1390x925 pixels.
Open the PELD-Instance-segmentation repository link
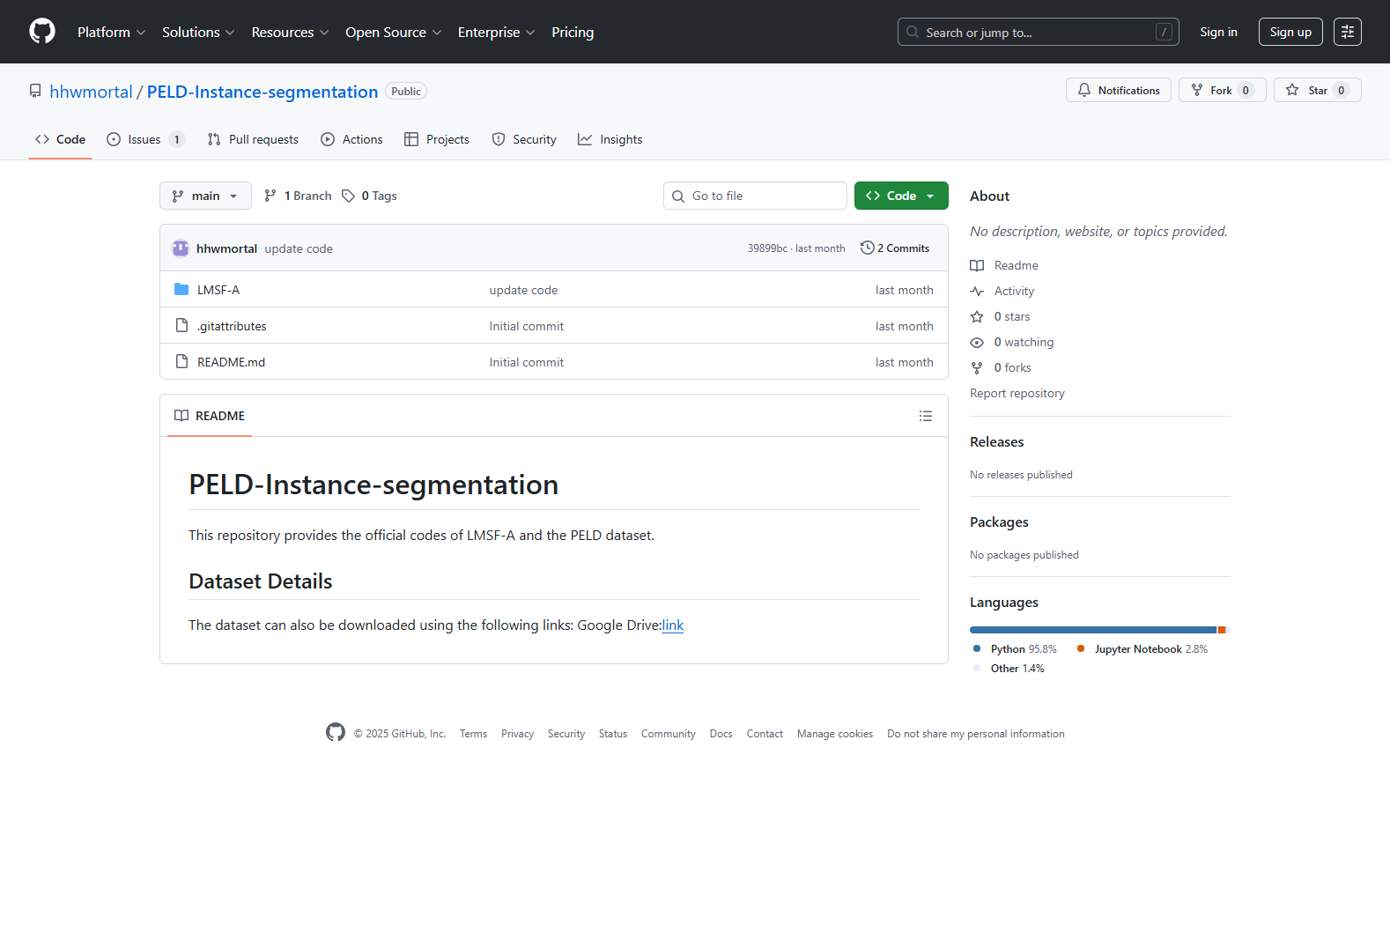(x=262, y=92)
